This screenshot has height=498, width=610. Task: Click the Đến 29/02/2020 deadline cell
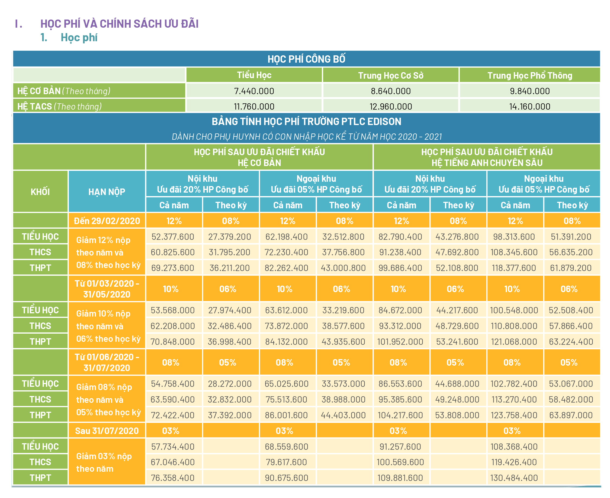coord(107,221)
